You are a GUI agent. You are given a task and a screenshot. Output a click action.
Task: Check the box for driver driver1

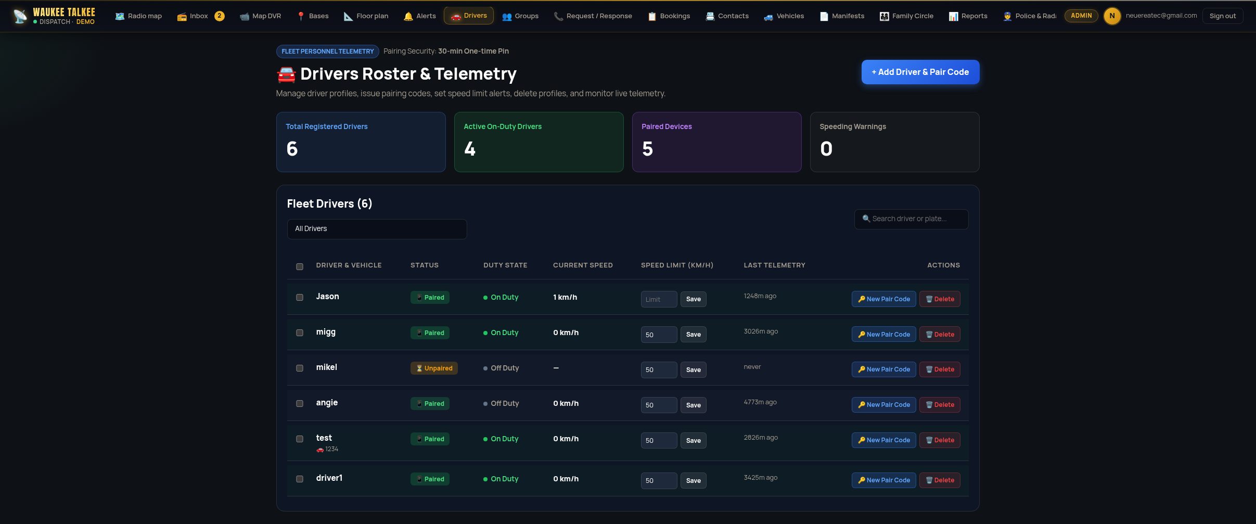click(300, 479)
